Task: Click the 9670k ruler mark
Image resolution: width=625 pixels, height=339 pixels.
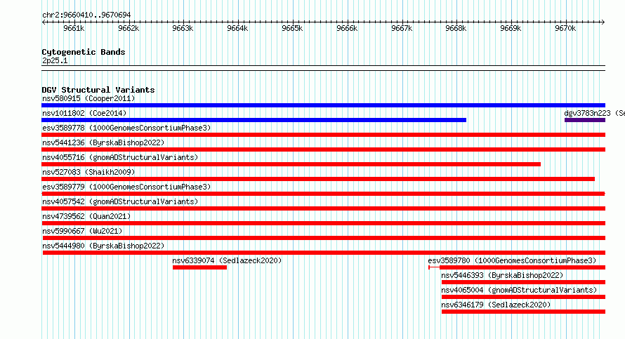Action: click(x=565, y=28)
